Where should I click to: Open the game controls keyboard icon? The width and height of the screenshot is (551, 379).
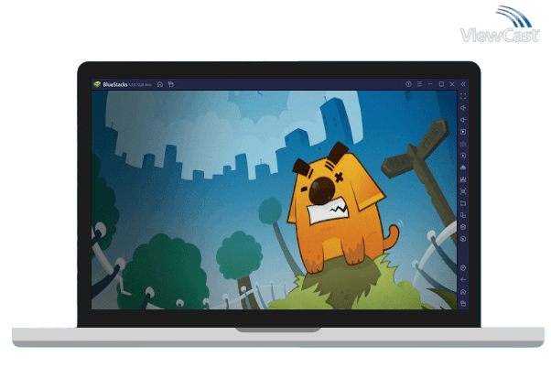coord(463,144)
